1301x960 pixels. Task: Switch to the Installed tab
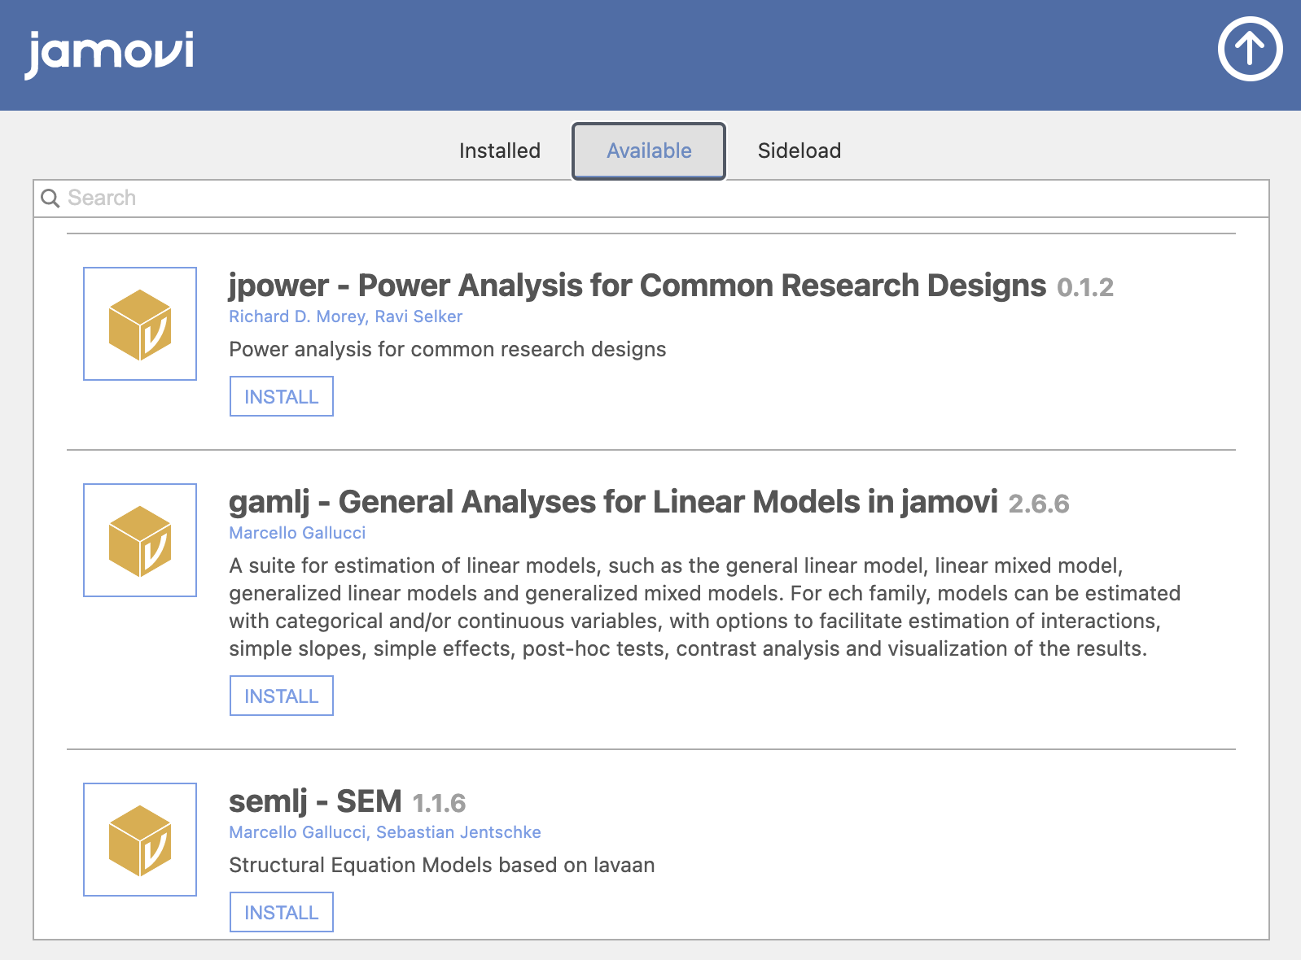(x=500, y=151)
